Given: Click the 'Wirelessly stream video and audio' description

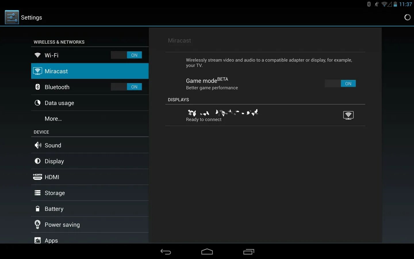Looking at the screenshot, I should [x=269, y=62].
